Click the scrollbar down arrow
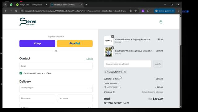The height and width of the screenshot is (112, 198). point(181,107)
